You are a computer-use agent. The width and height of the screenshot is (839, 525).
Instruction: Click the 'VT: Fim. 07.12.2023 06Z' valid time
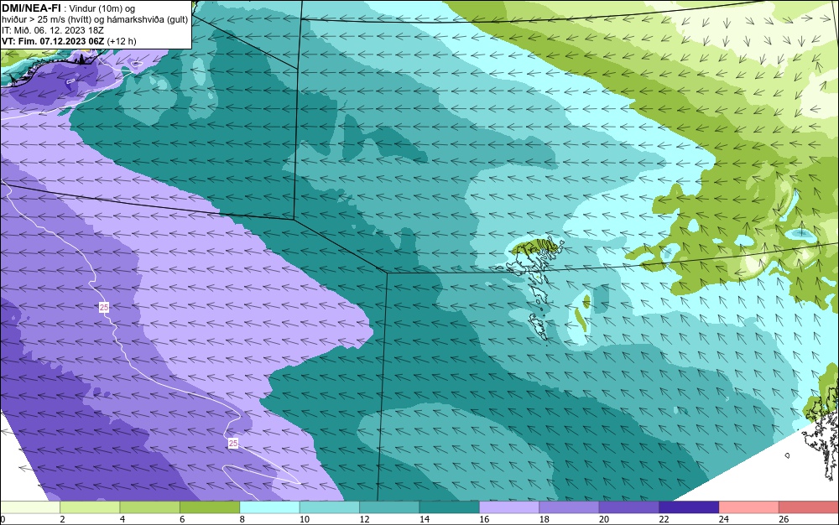[53, 41]
